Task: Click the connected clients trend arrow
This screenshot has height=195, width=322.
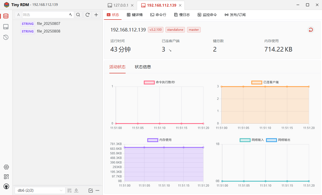Action: tap(170, 50)
